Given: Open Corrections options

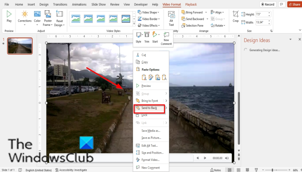Looking at the screenshot, I should coord(25,18).
